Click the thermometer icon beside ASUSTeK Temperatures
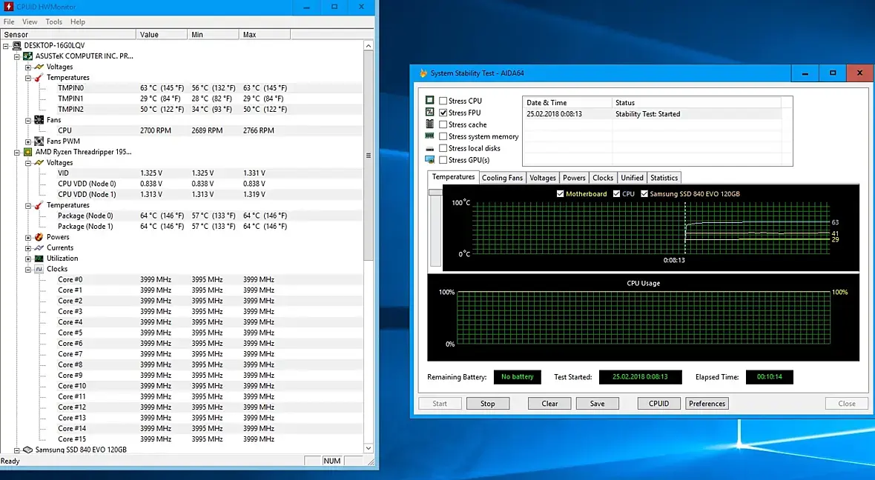This screenshot has width=875, height=480. click(39, 78)
